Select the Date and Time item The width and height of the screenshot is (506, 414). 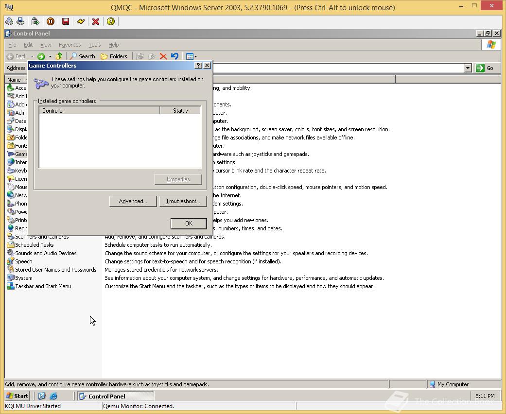click(x=17, y=121)
